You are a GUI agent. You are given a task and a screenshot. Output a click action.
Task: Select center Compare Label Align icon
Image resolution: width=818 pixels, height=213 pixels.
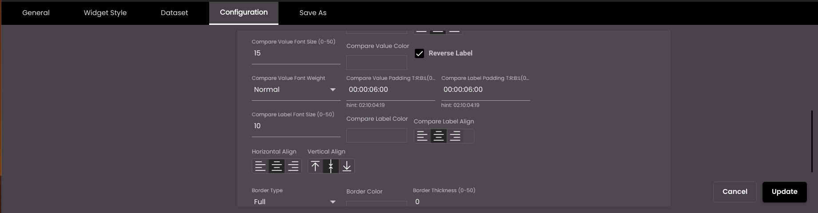pyautogui.click(x=438, y=136)
